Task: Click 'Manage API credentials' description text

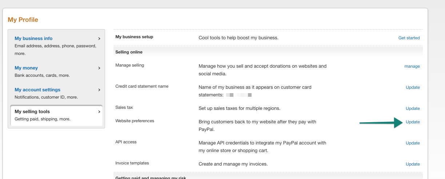Action: tap(262, 147)
